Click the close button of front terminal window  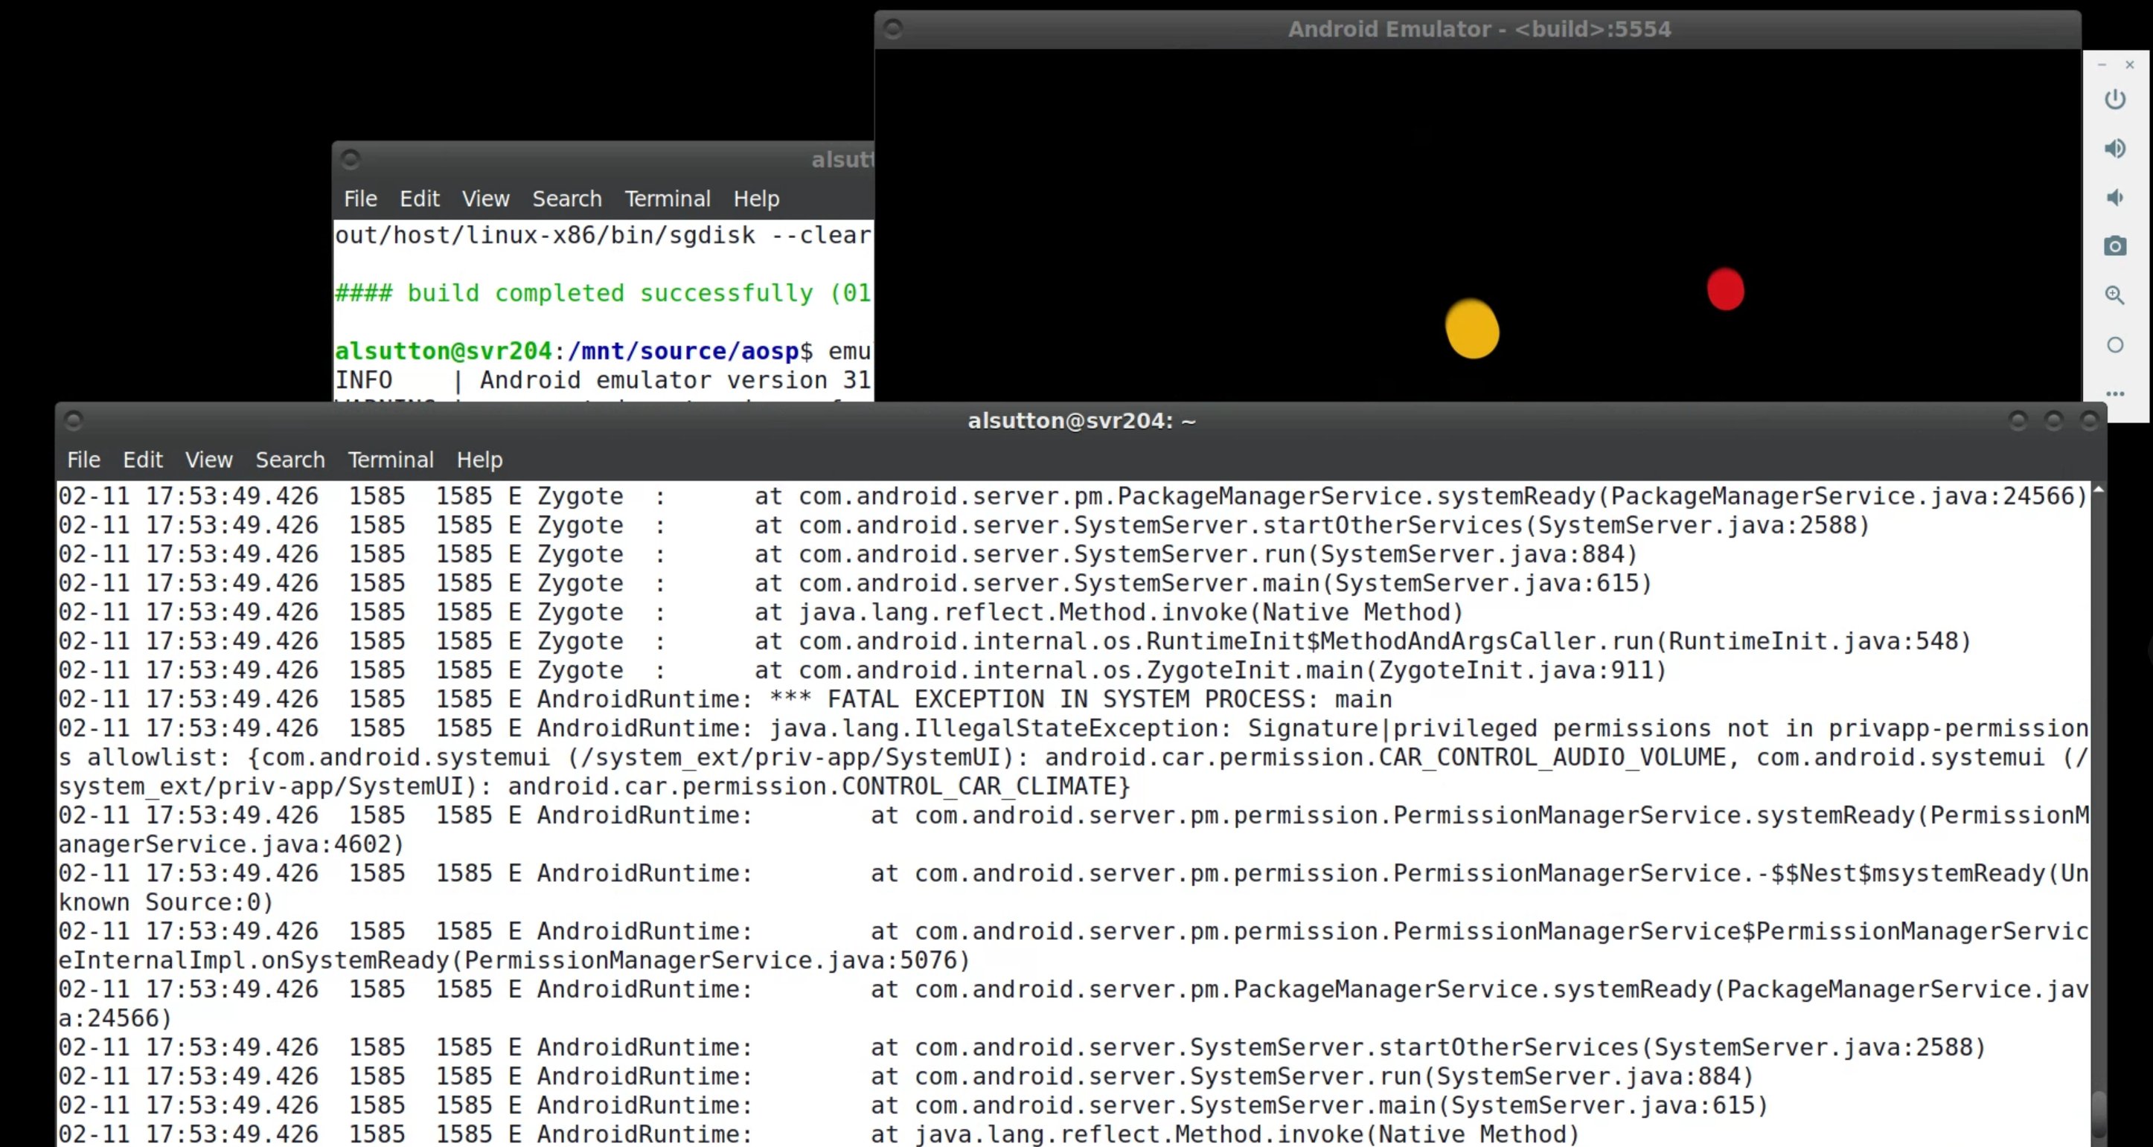(x=2089, y=420)
